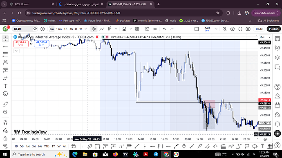Open the notifications bell panel

(278, 124)
